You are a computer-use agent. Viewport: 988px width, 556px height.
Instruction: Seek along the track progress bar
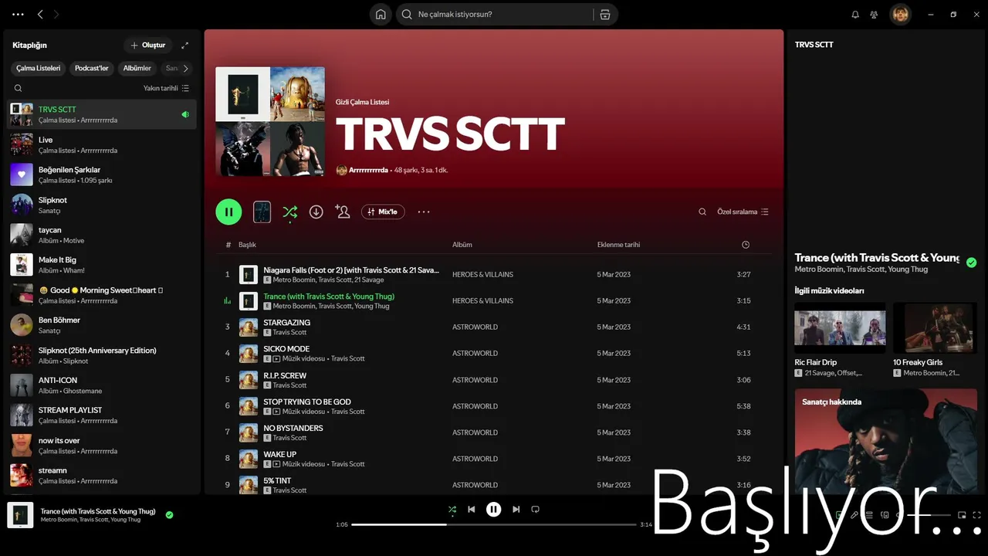tap(494, 524)
